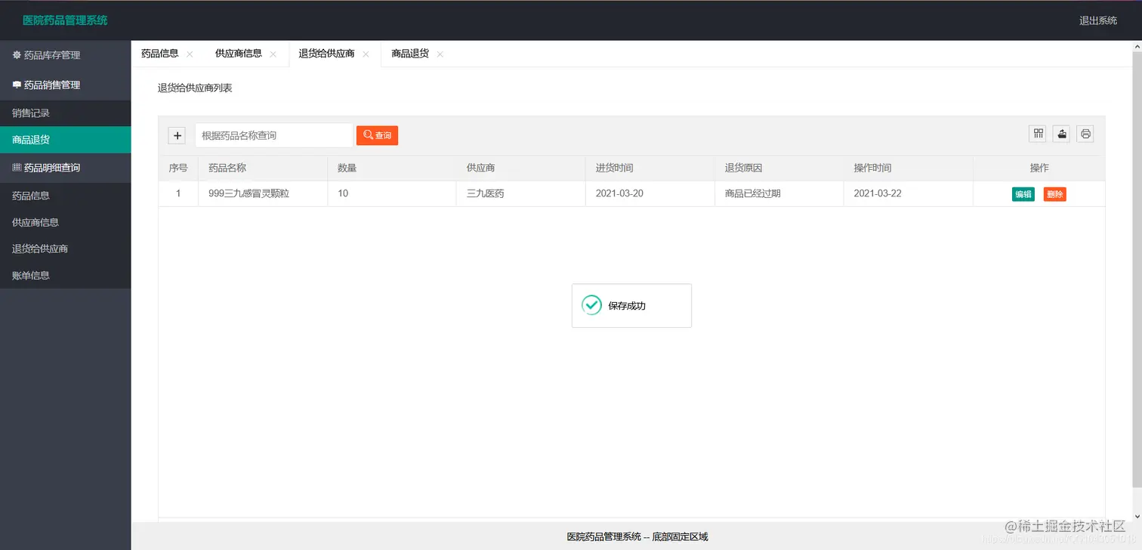Screen dimensions: 1142x550
Task: Click 退出系统 to log out
Action: [x=1098, y=20]
